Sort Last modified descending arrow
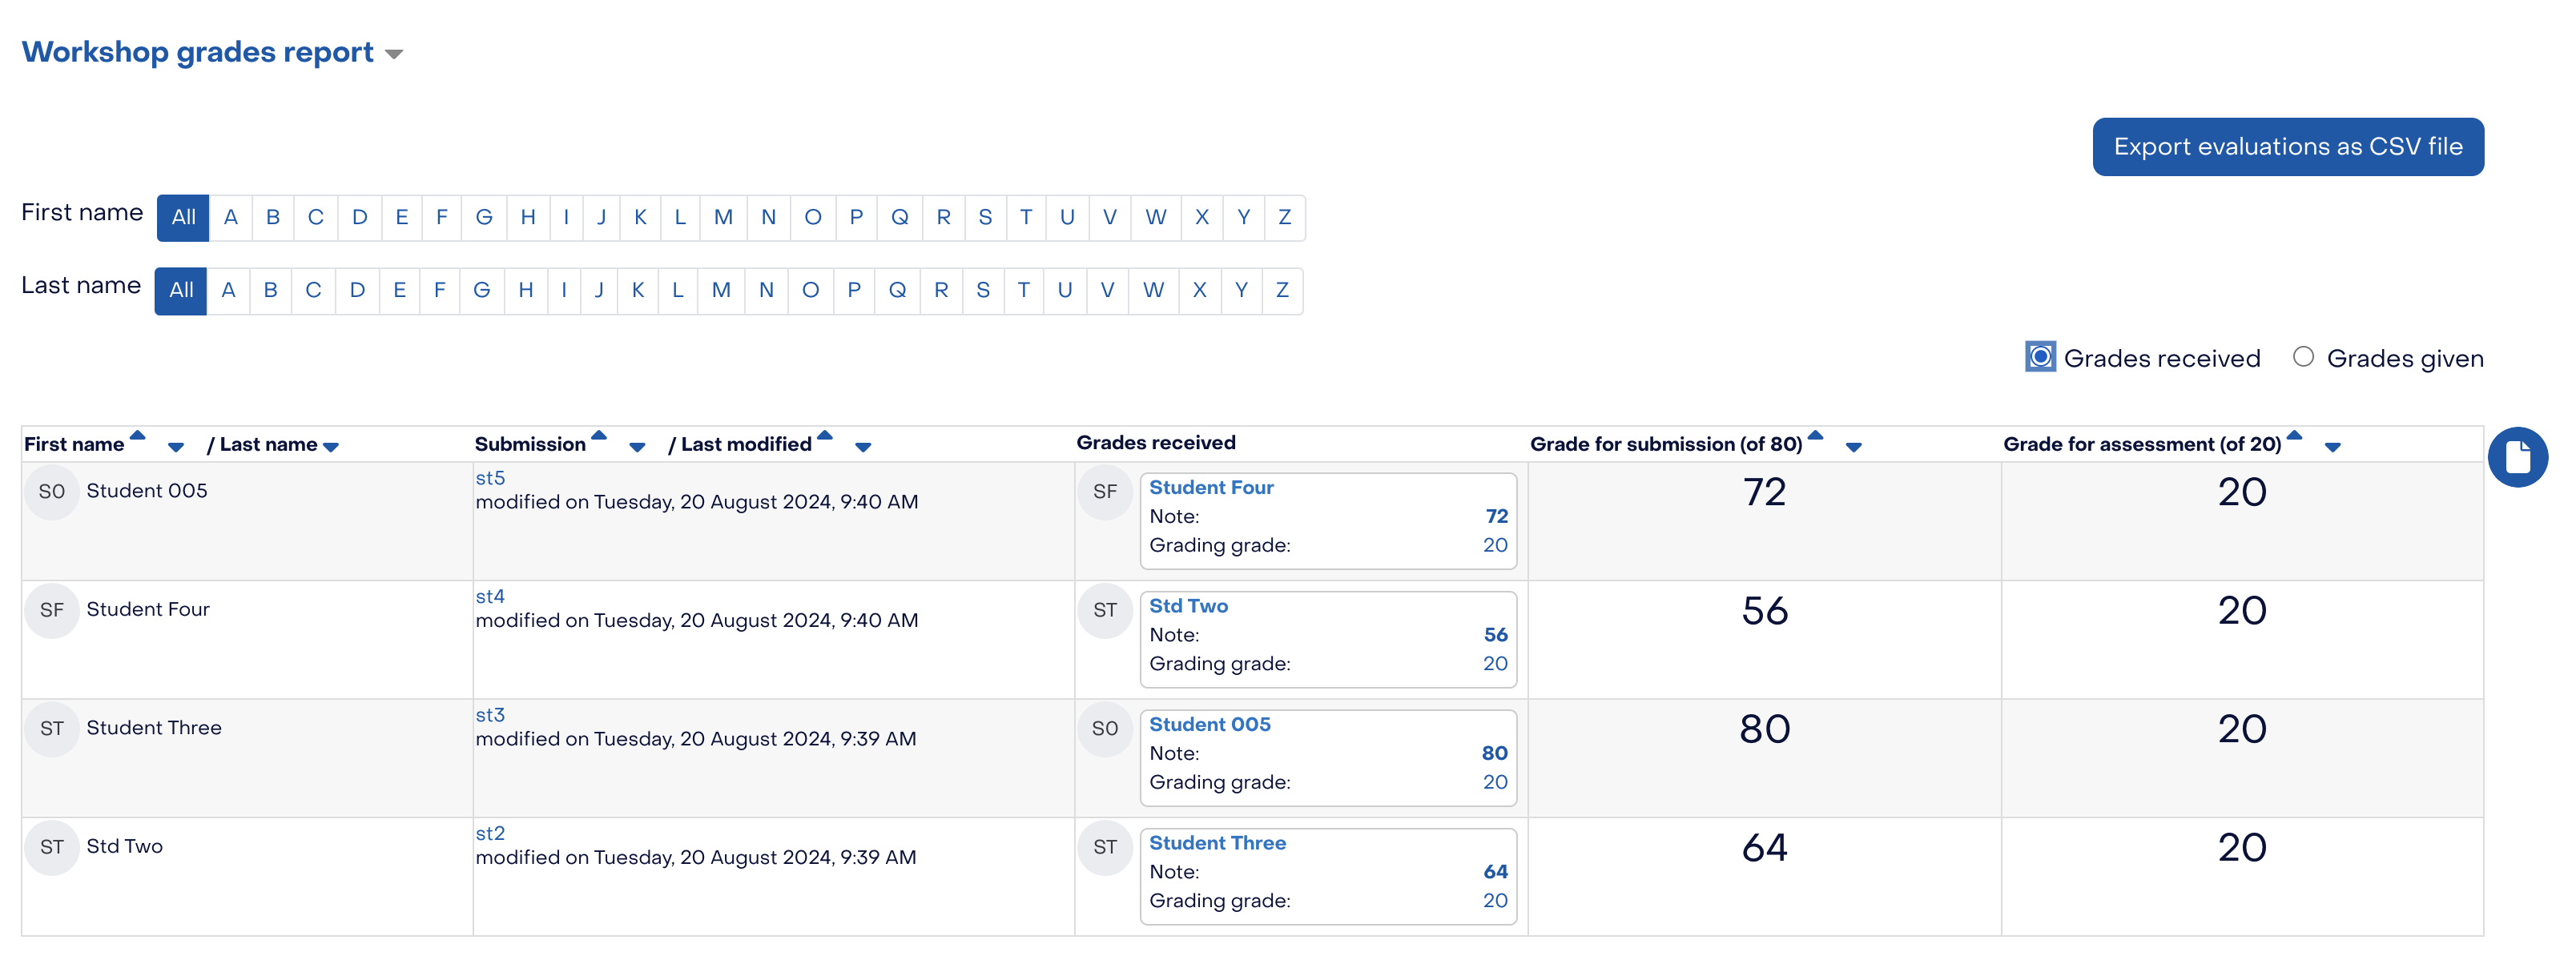This screenshot has width=2576, height=964. click(x=863, y=447)
